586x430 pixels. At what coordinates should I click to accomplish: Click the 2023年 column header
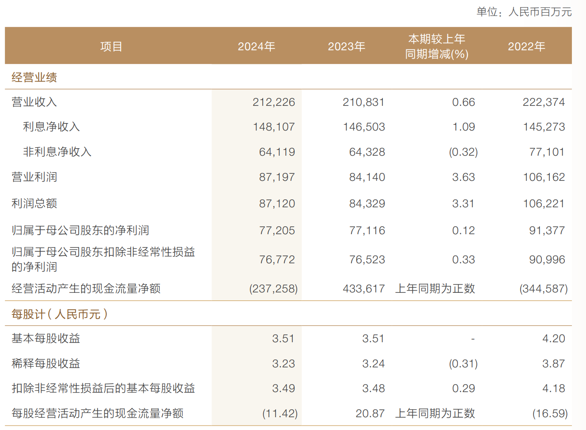346,46
